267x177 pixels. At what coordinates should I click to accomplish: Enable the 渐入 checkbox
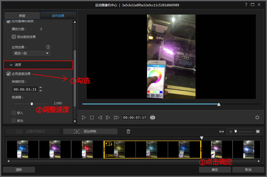coord(14,113)
